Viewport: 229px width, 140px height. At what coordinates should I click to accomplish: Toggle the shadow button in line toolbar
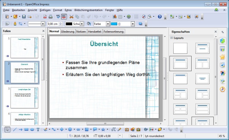pos(140,24)
